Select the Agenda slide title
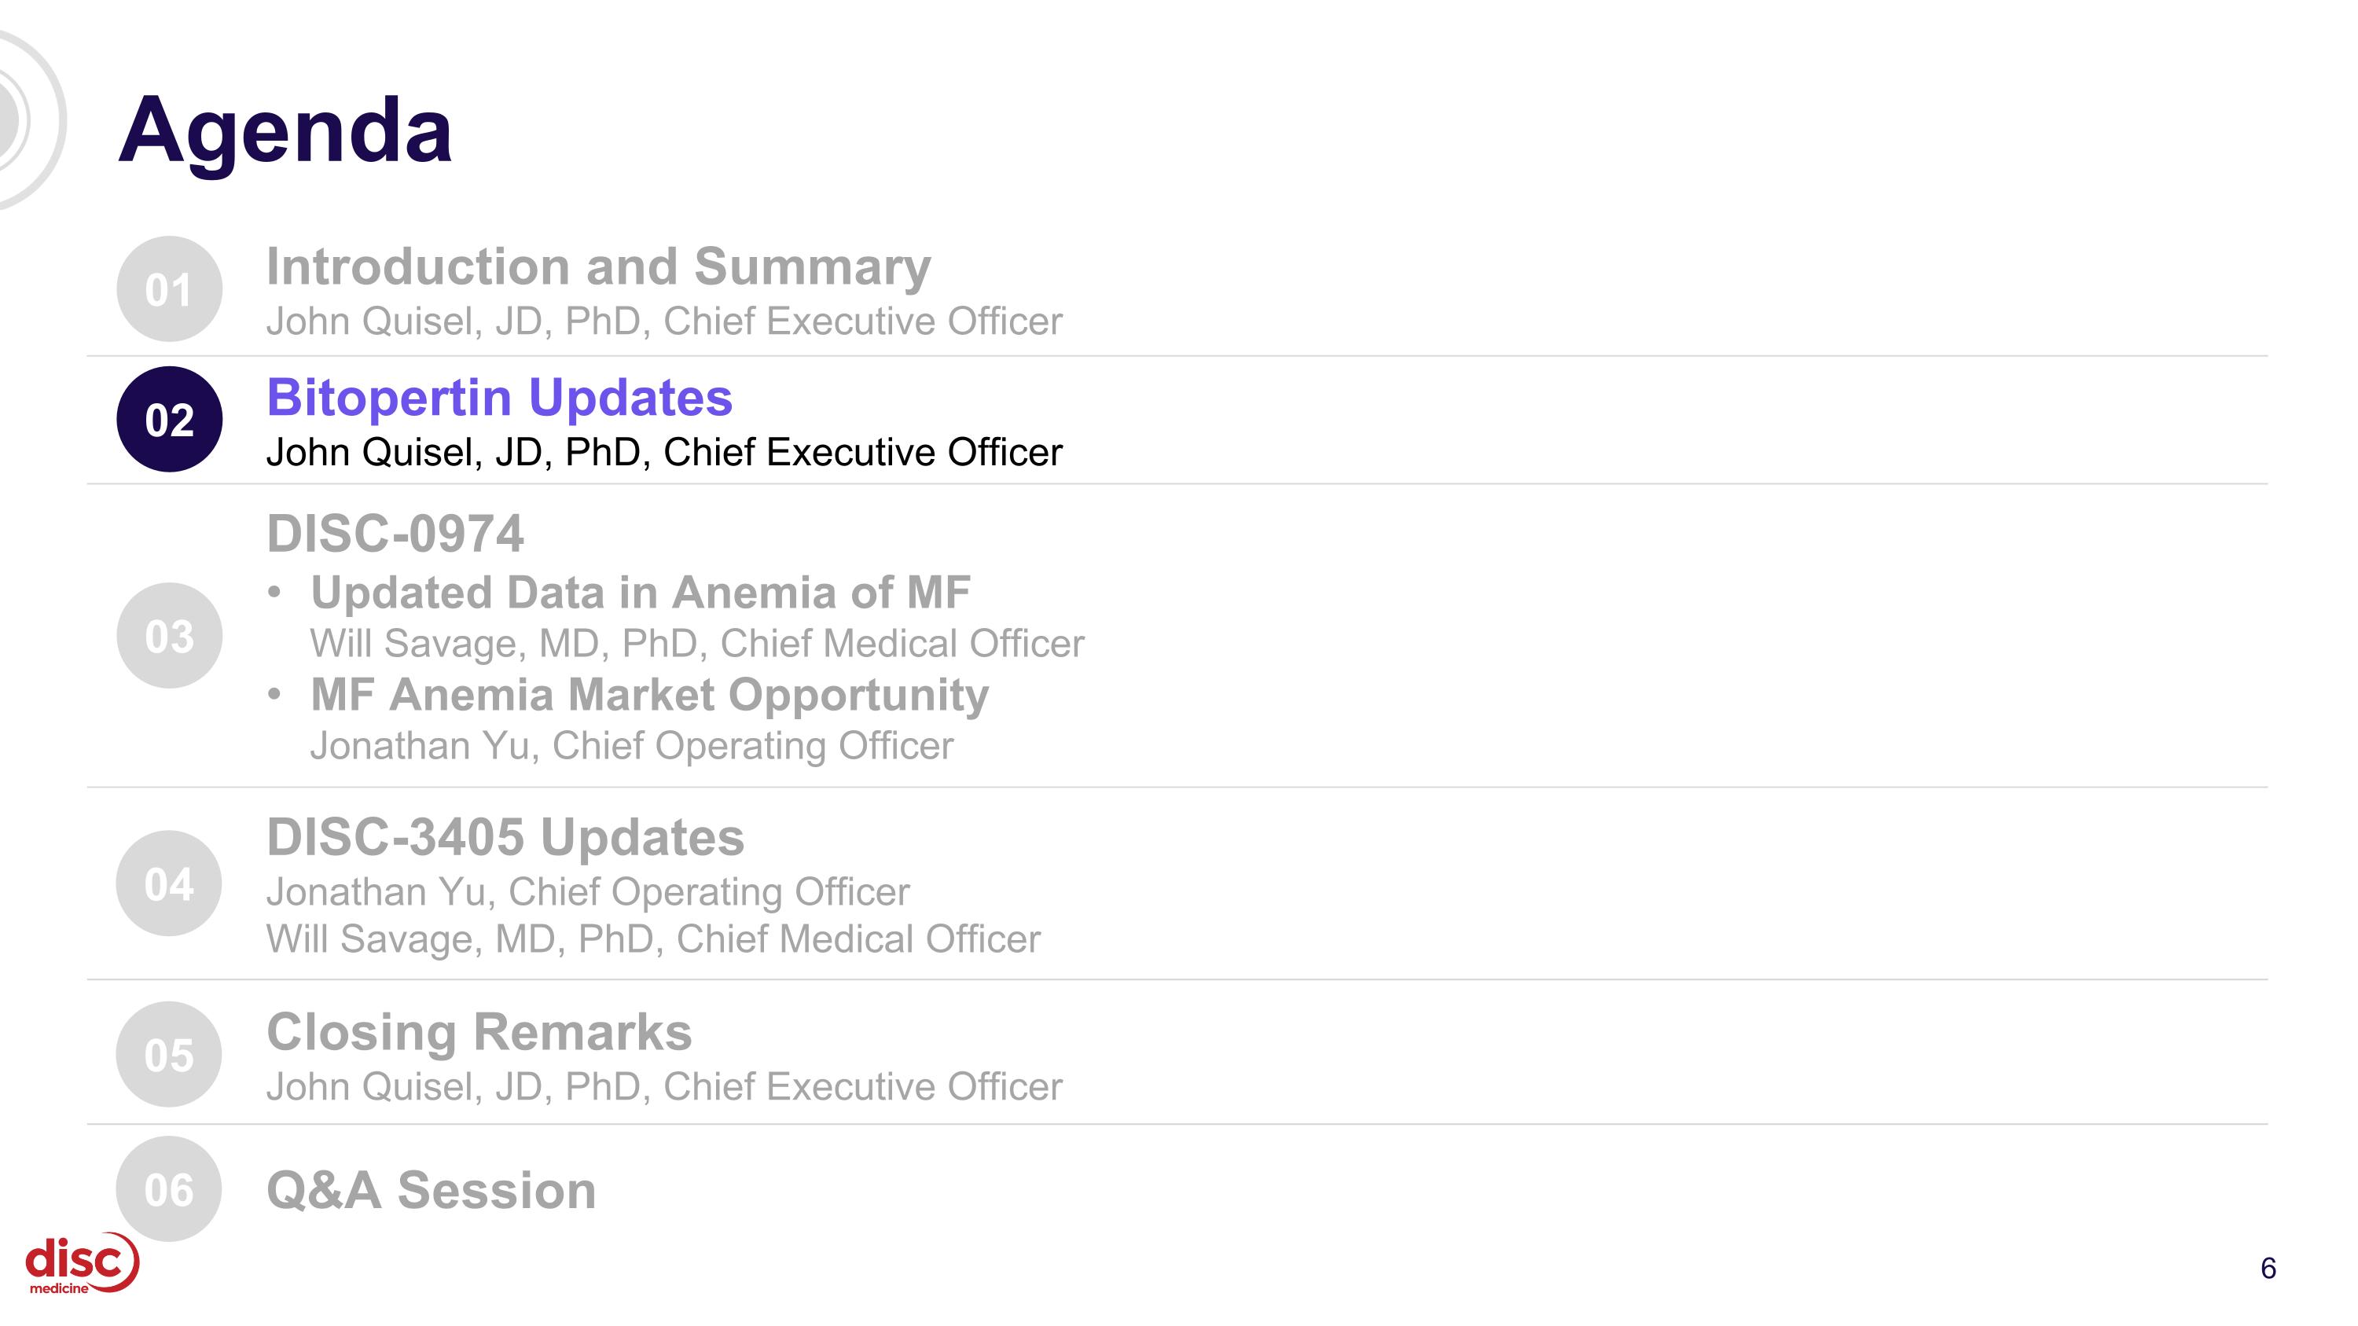 click(x=285, y=130)
